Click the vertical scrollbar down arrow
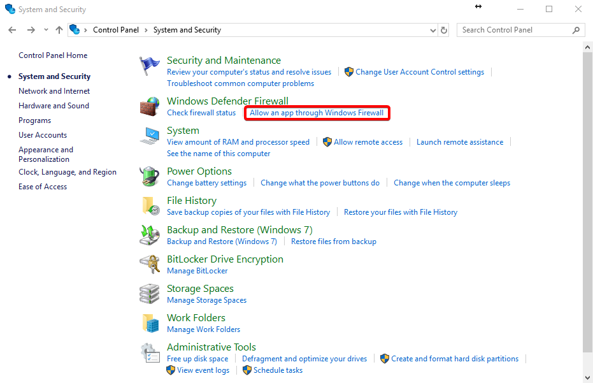This screenshot has width=593, height=383. (x=587, y=378)
